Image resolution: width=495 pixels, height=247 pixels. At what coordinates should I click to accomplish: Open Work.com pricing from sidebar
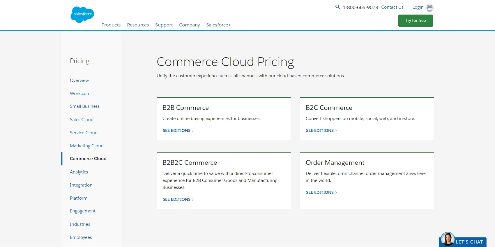(80, 94)
